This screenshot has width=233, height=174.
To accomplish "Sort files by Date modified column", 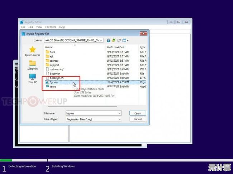I will pyautogui.click(x=115, y=47).
